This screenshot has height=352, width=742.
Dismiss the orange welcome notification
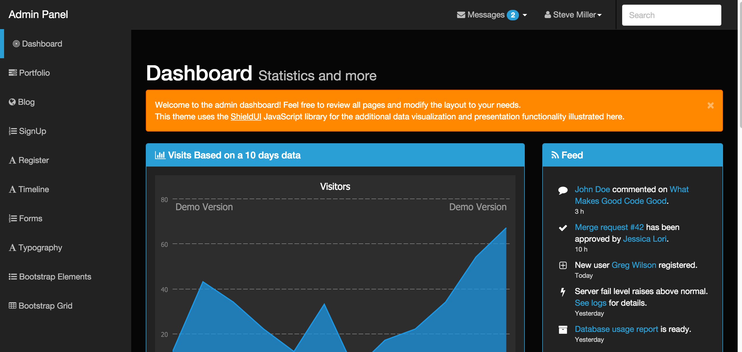click(x=710, y=105)
